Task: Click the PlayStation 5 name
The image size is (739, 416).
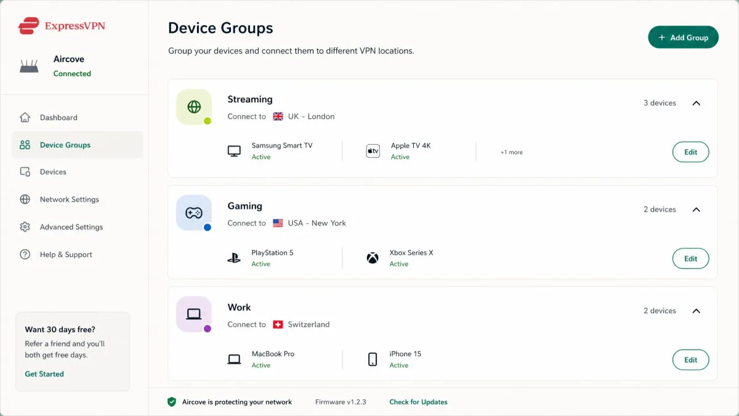Action: coord(272,253)
